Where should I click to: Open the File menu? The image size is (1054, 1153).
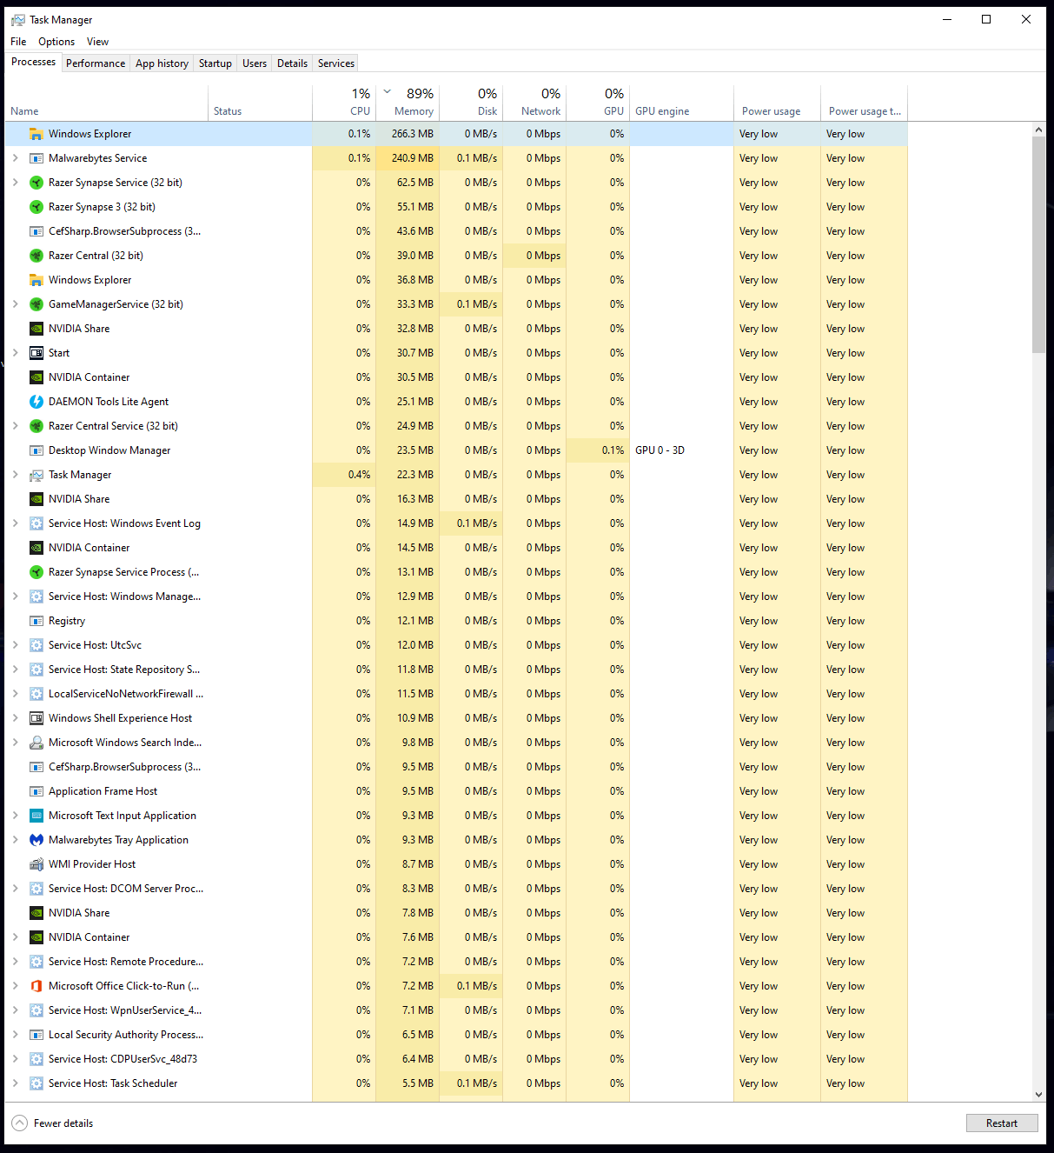click(18, 42)
